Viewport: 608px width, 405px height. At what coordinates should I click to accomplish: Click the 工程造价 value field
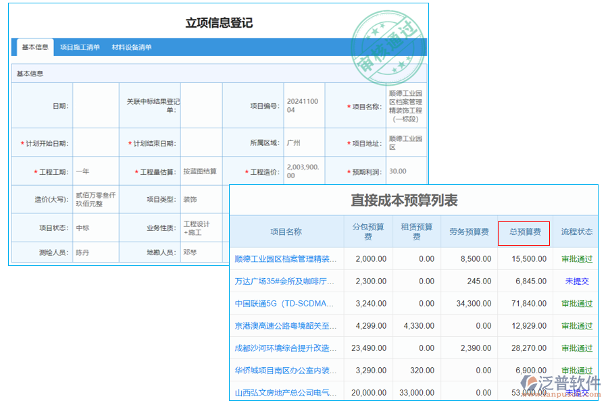(303, 171)
